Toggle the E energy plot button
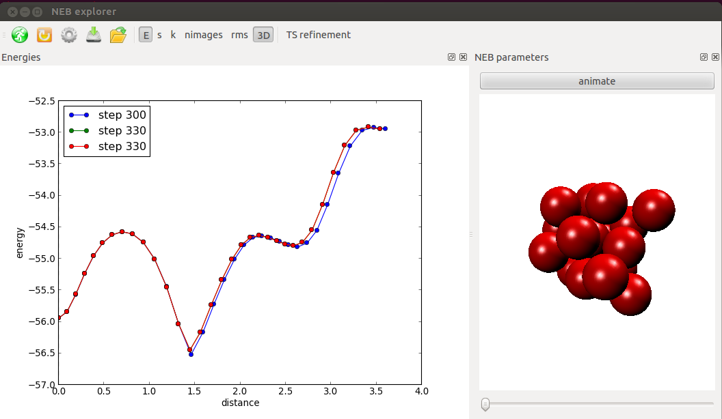This screenshot has height=419, width=722. 146,35
